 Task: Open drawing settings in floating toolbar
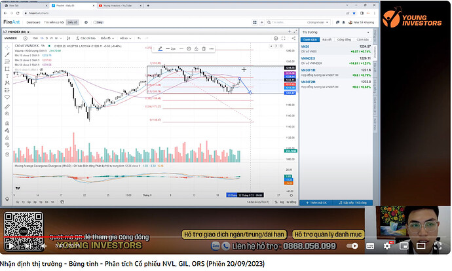coord(189,48)
